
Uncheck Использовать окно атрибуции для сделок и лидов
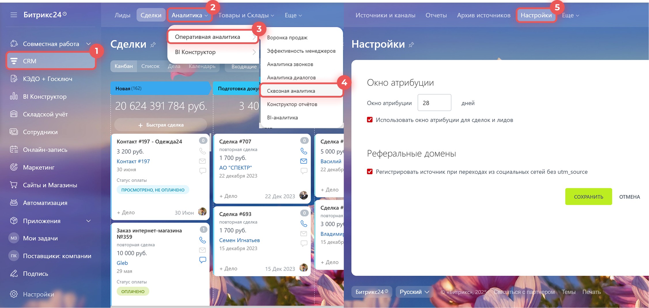pos(370,120)
